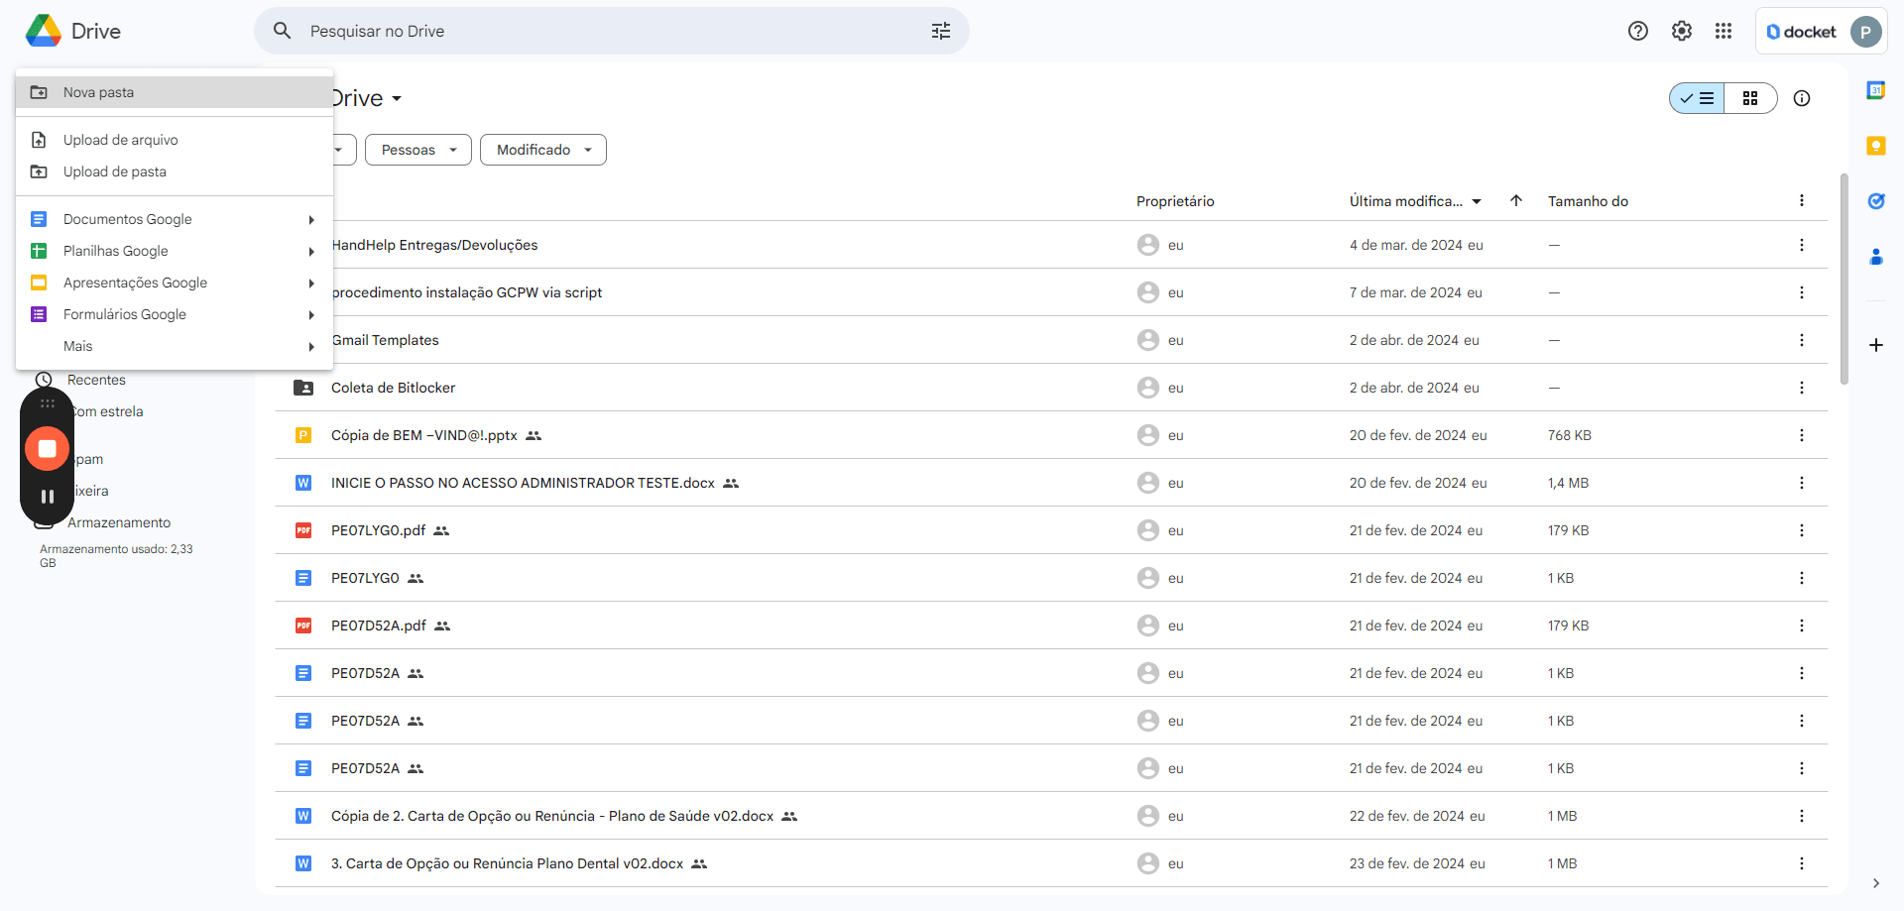Open Cópia de BEM –VIND@!.pptx file
Image resolution: width=1904 pixels, height=911 pixels.
(x=424, y=435)
